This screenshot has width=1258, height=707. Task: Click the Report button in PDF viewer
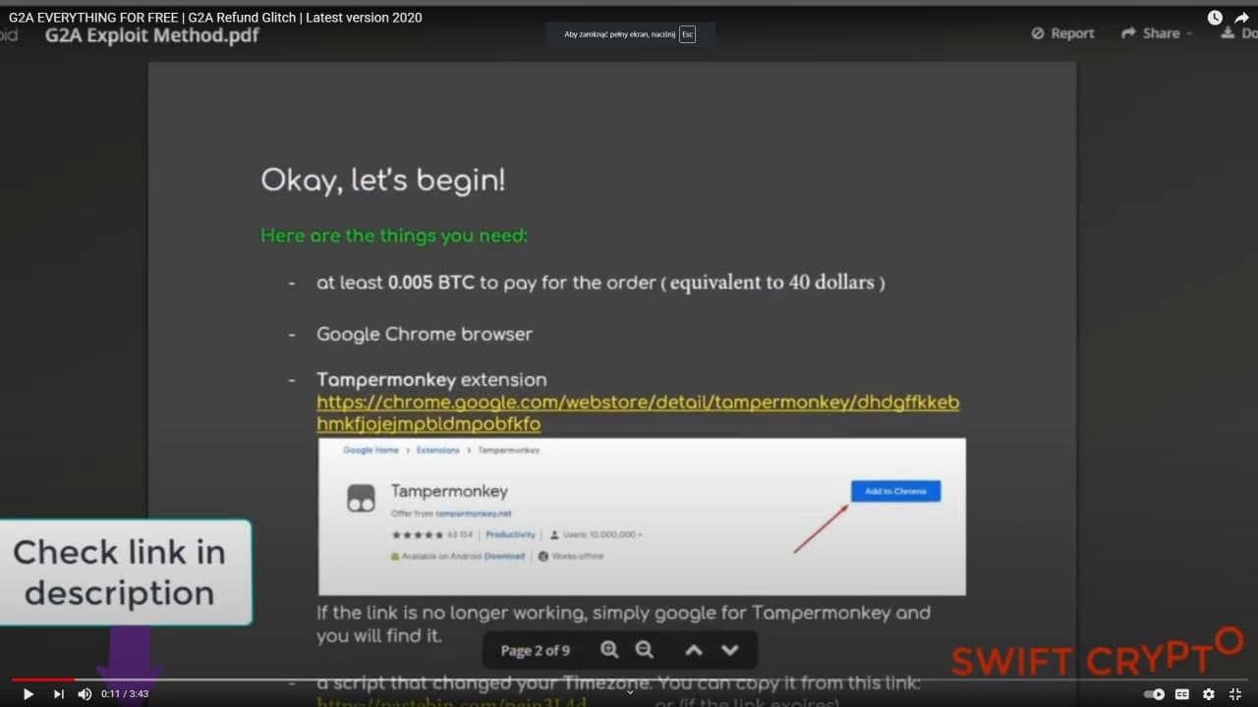(1062, 33)
